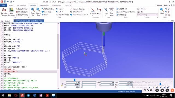Open File Explorer from taskbar
Screen dimensions: 175x98
click(10, 96)
